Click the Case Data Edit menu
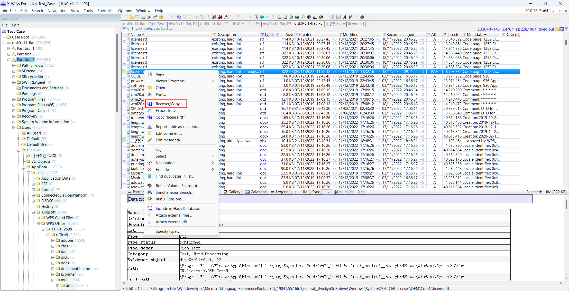Viewport: 569px width, 291px height. point(15,25)
